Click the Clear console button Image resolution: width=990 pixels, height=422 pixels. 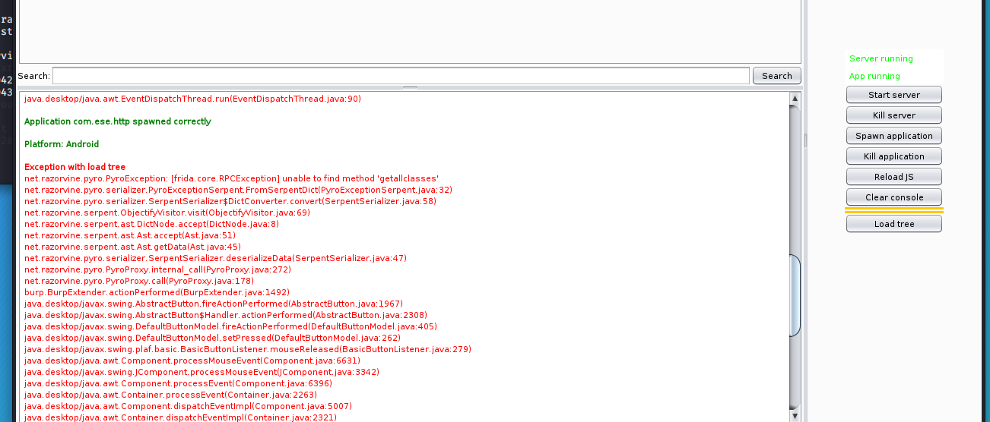(894, 197)
